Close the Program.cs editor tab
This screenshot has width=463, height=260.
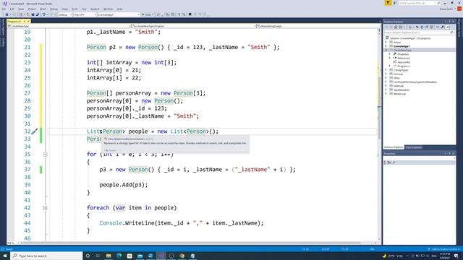(28, 21)
